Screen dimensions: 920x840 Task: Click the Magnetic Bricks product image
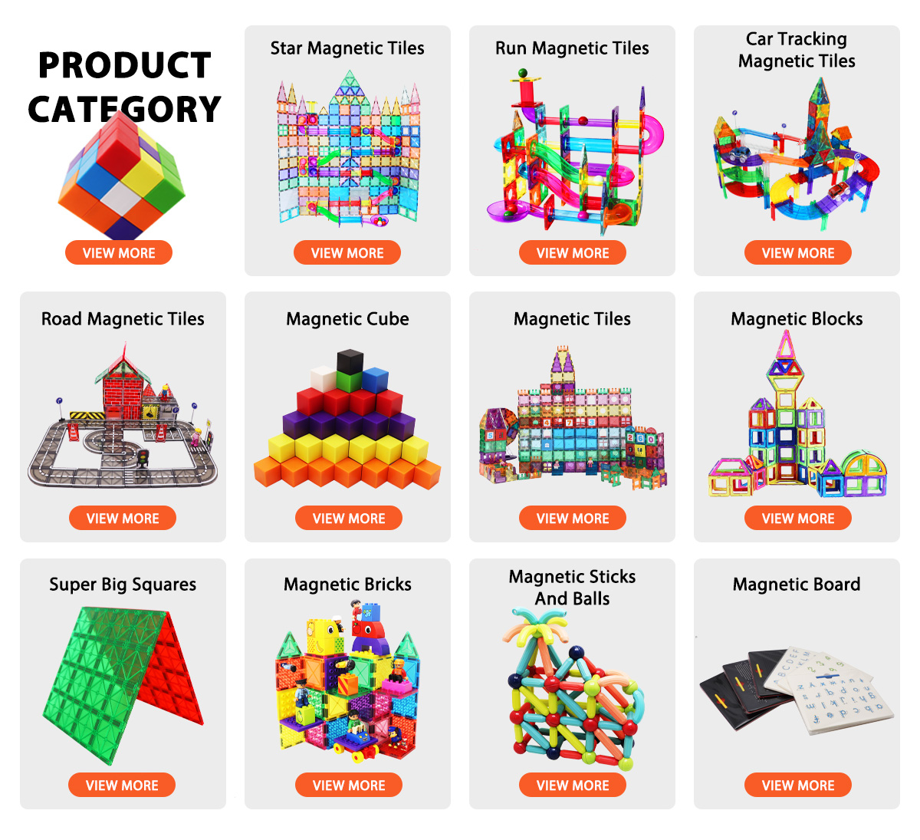point(347,680)
